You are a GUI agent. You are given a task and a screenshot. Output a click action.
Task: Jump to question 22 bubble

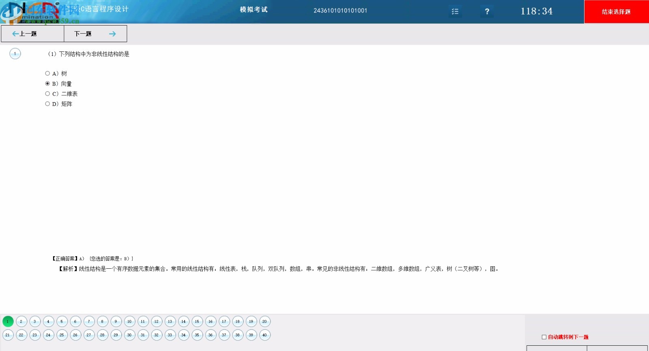21,335
